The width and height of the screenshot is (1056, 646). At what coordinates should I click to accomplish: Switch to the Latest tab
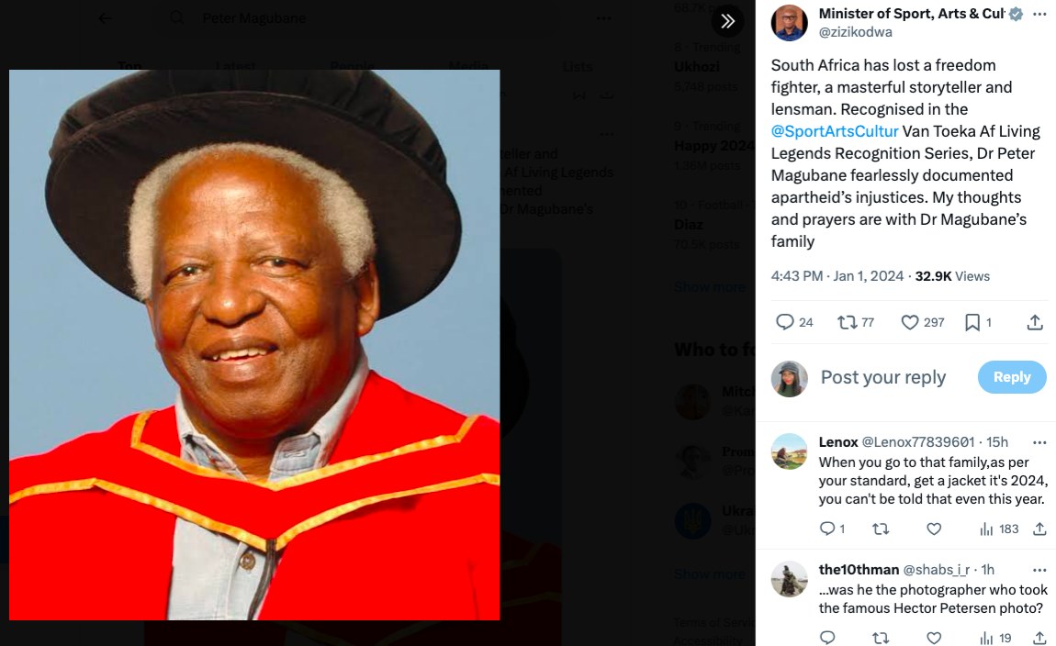coord(236,65)
